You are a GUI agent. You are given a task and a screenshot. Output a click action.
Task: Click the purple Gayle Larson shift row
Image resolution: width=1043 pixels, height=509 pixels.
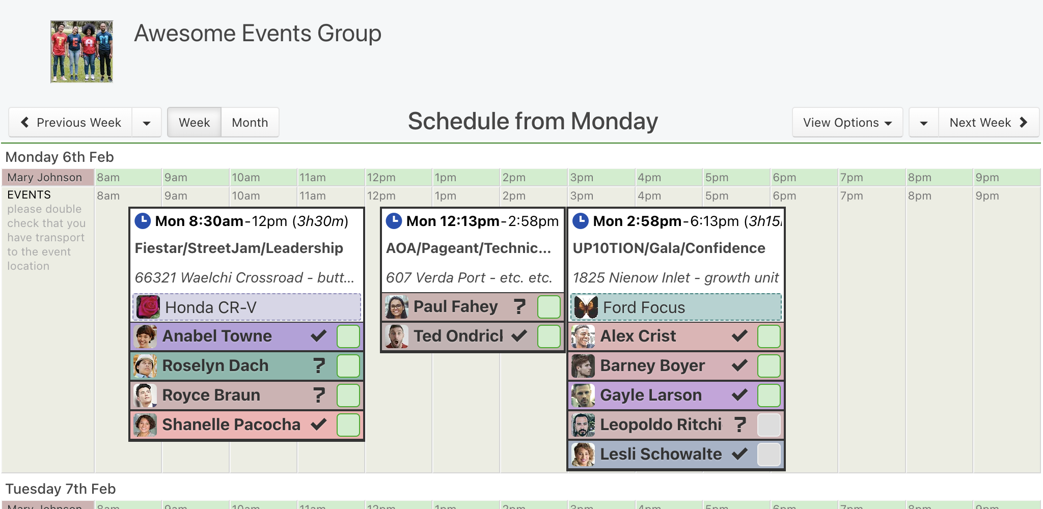(x=675, y=395)
